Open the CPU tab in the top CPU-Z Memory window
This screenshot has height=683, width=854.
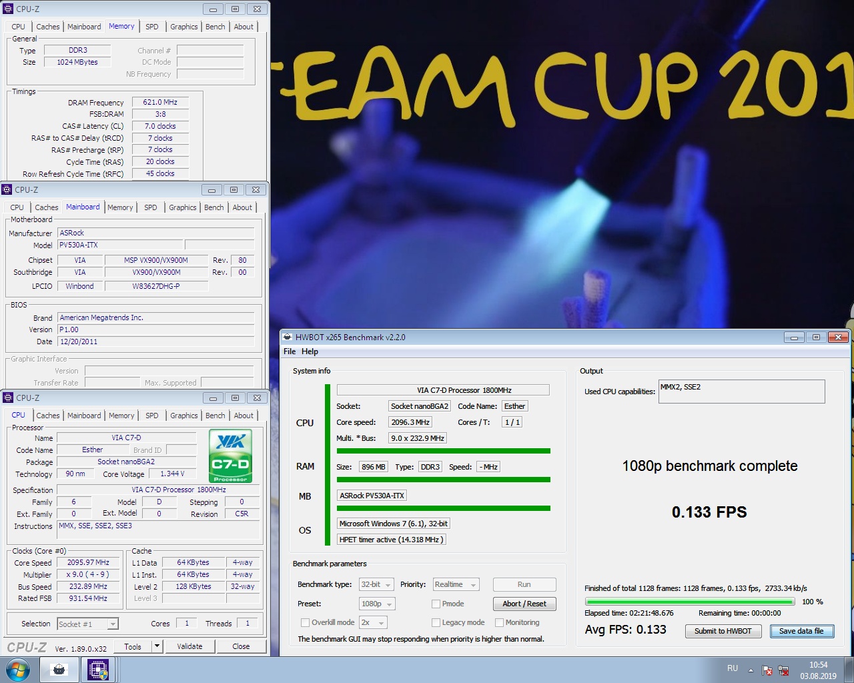point(19,27)
